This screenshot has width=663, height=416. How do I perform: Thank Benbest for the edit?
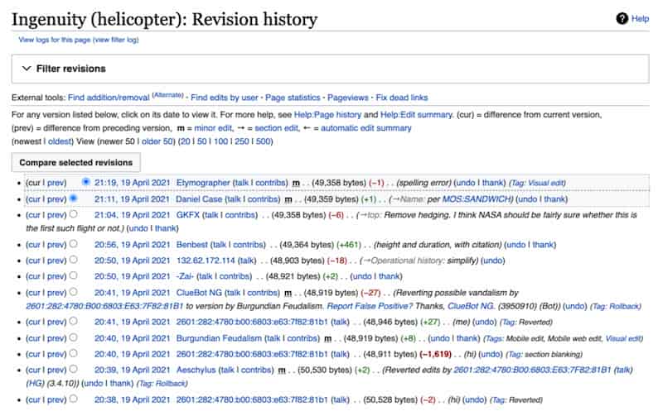(543, 245)
